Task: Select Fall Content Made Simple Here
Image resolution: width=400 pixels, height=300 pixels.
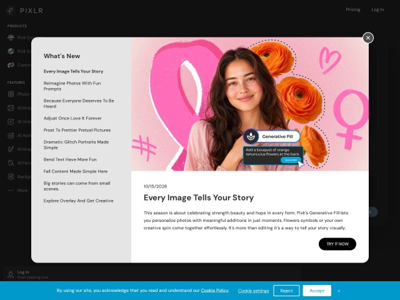Action: coord(75,171)
